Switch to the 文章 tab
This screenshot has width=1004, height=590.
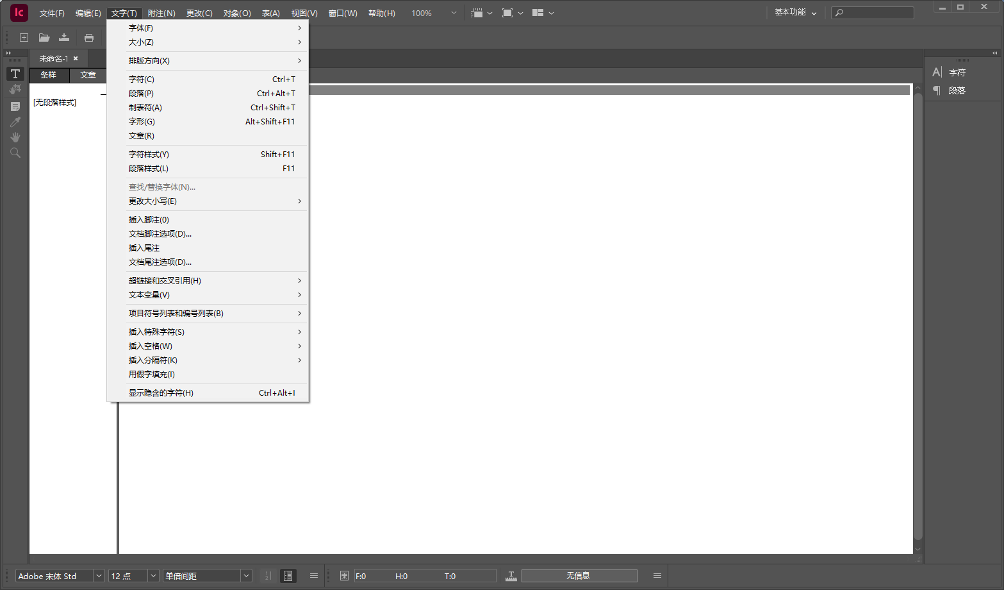88,75
